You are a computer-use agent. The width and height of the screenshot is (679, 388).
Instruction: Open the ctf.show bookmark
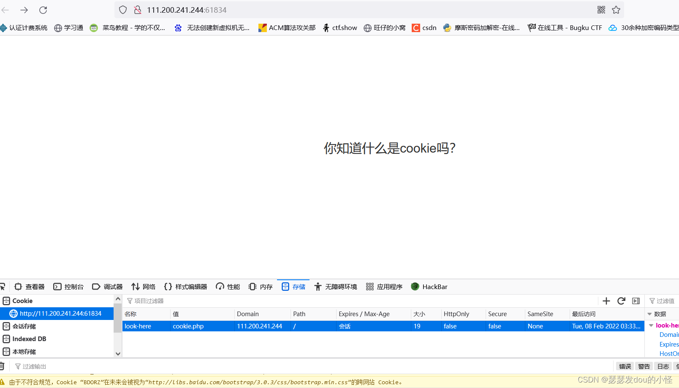340,27
